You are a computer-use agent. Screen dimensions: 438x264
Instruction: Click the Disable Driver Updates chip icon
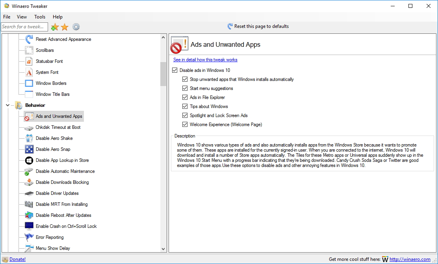coord(29,194)
